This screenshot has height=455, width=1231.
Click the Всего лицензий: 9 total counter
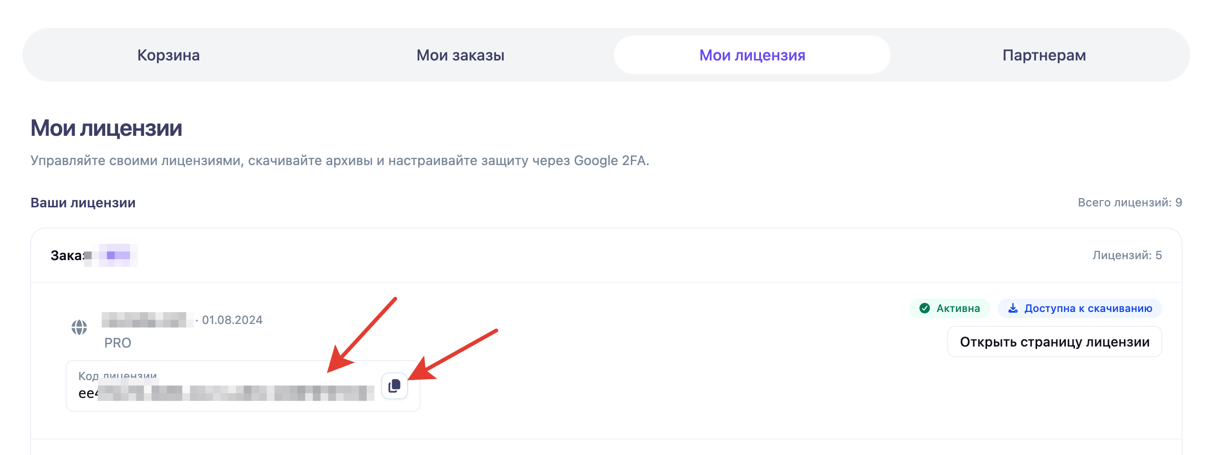click(x=1130, y=203)
